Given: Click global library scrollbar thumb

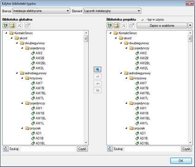Looking at the screenshot, I should point(86,39).
